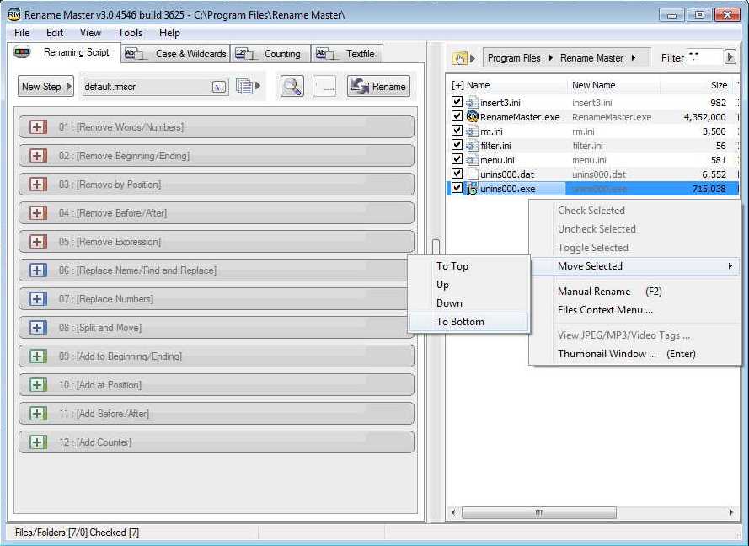This screenshot has width=749, height=546.
Task: Uncheck the menu.ini checkbox
Action: [x=456, y=159]
